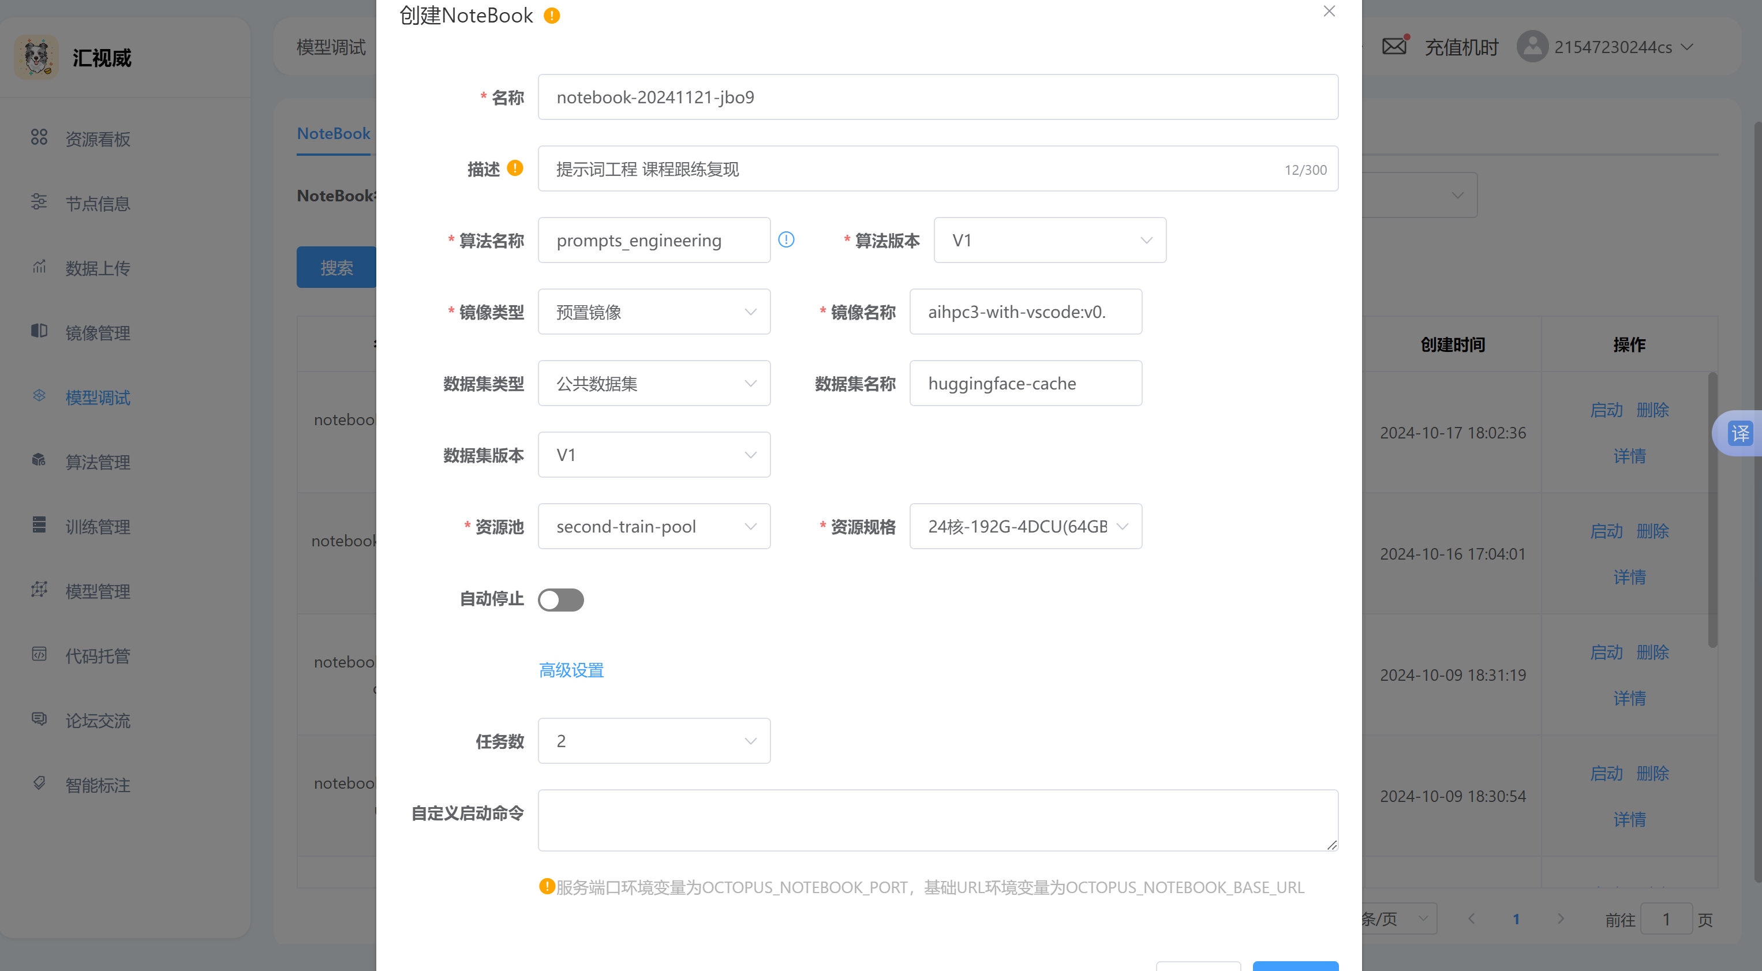Open the 条/页 page size dropdown

pyautogui.click(x=1398, y=918)
